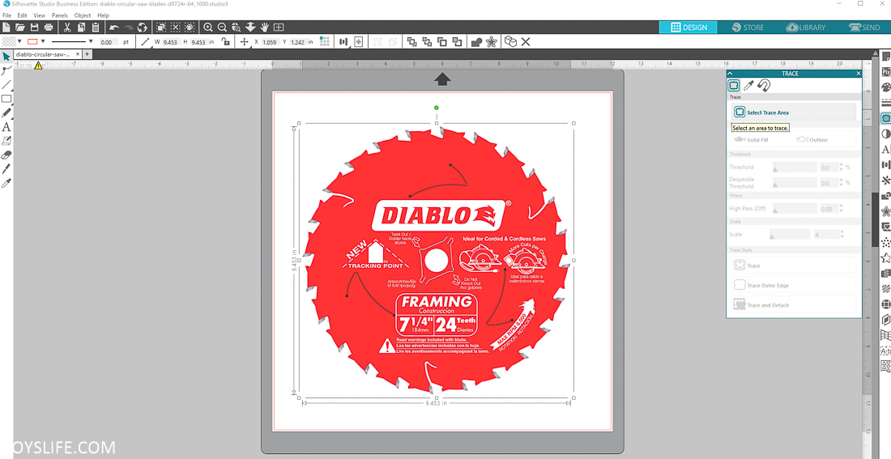Open the line color dropdown arrow
This screenshot has width=891, height=459.
[43, 41]
